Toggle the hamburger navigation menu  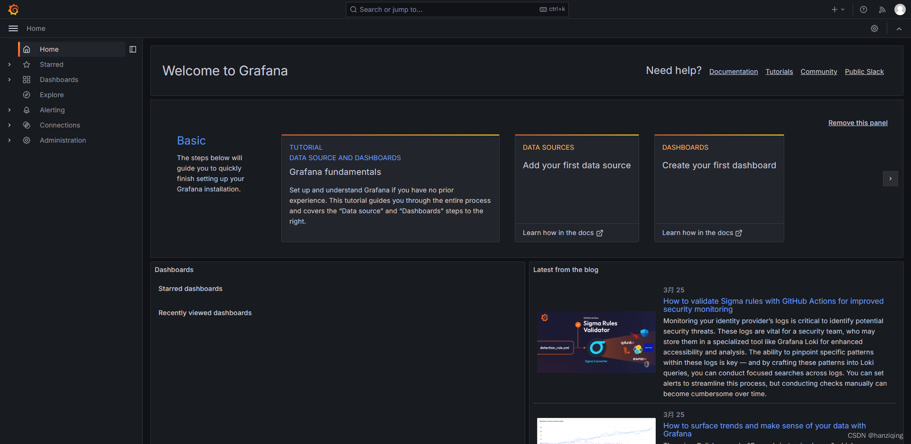tap(13, 28)
